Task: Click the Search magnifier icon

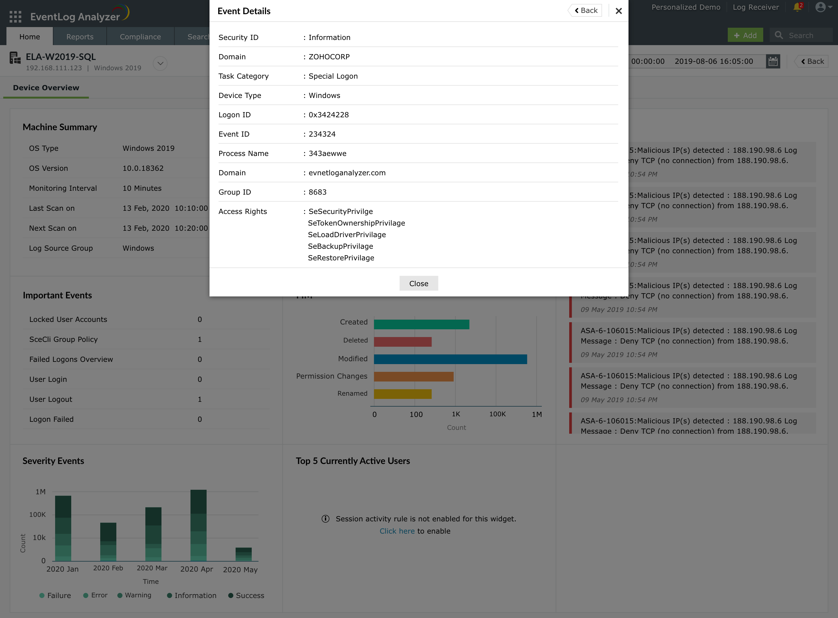Action: (x=779, y=35)
